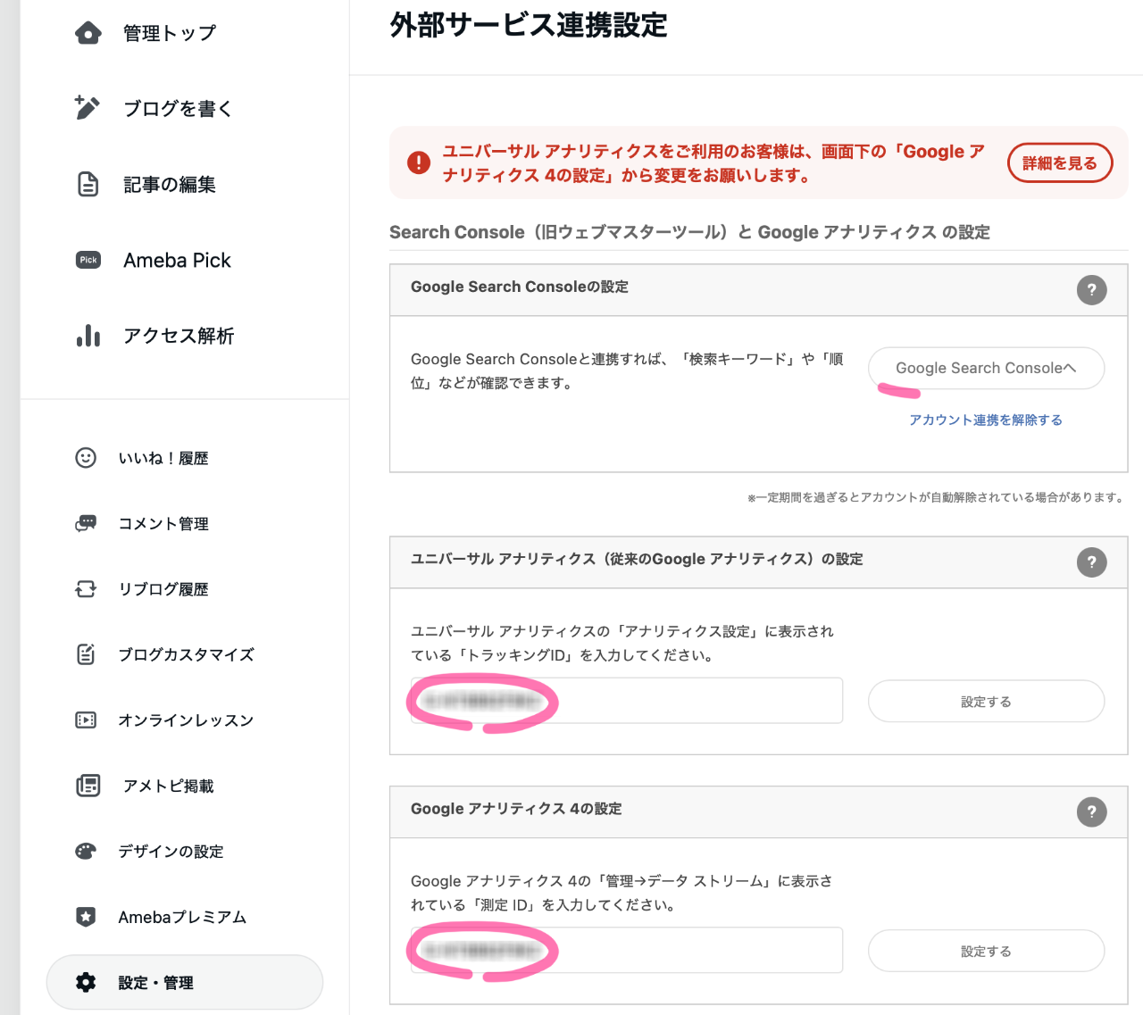Click the pen icon for ブログを書く
The width and height of the screenshot is (1143, 1015).
click(88, 108)
